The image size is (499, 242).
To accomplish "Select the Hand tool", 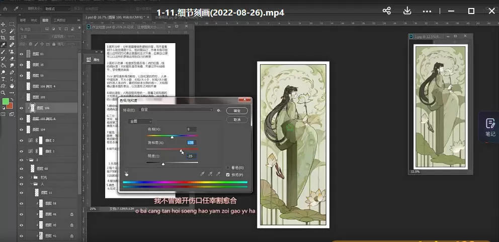I will point(12,86).
